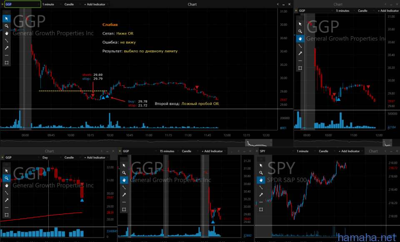Click the SPY symbol field
Image resolution: width=400 pixels, height=242 pixels.
pos(277,151)
